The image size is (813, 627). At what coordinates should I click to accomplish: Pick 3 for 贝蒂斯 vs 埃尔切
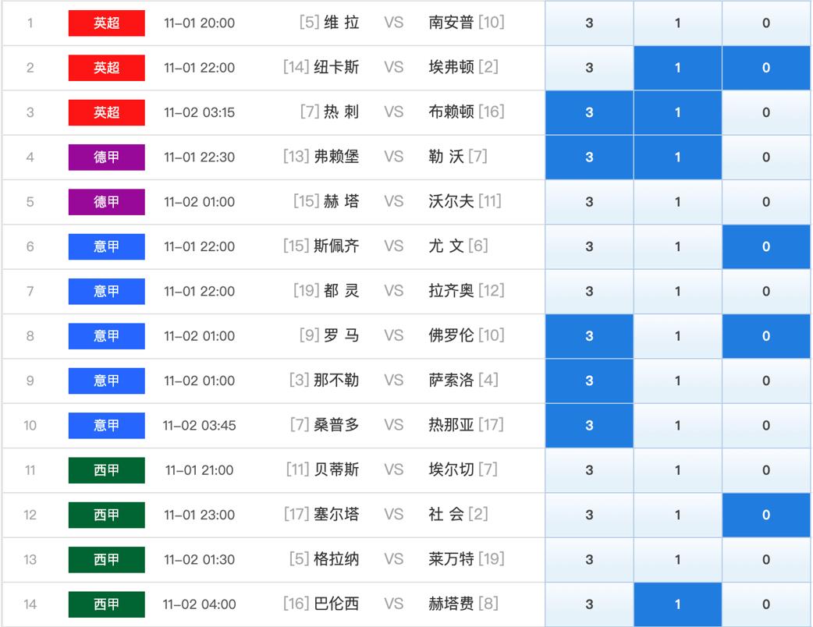pyautogui.click(x=589, y=470)
